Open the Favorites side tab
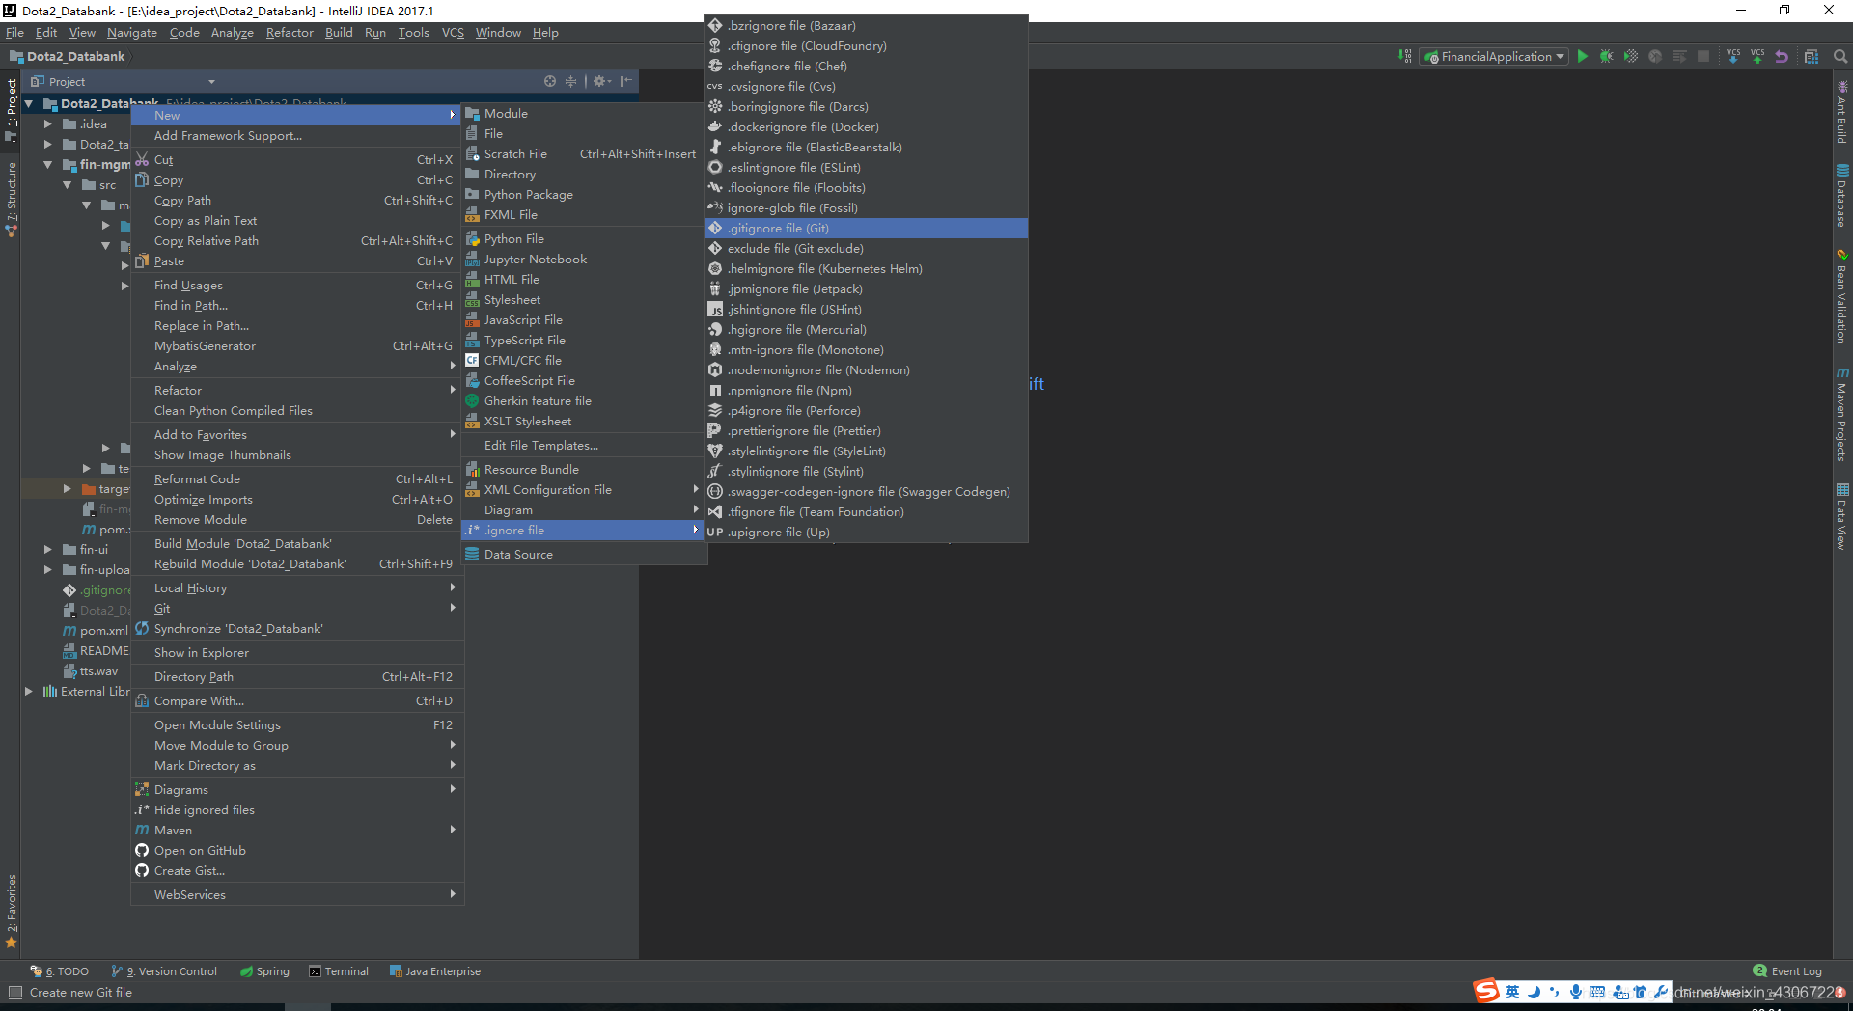This screenshot has height=1011, width=1853. tap(12, 912)
